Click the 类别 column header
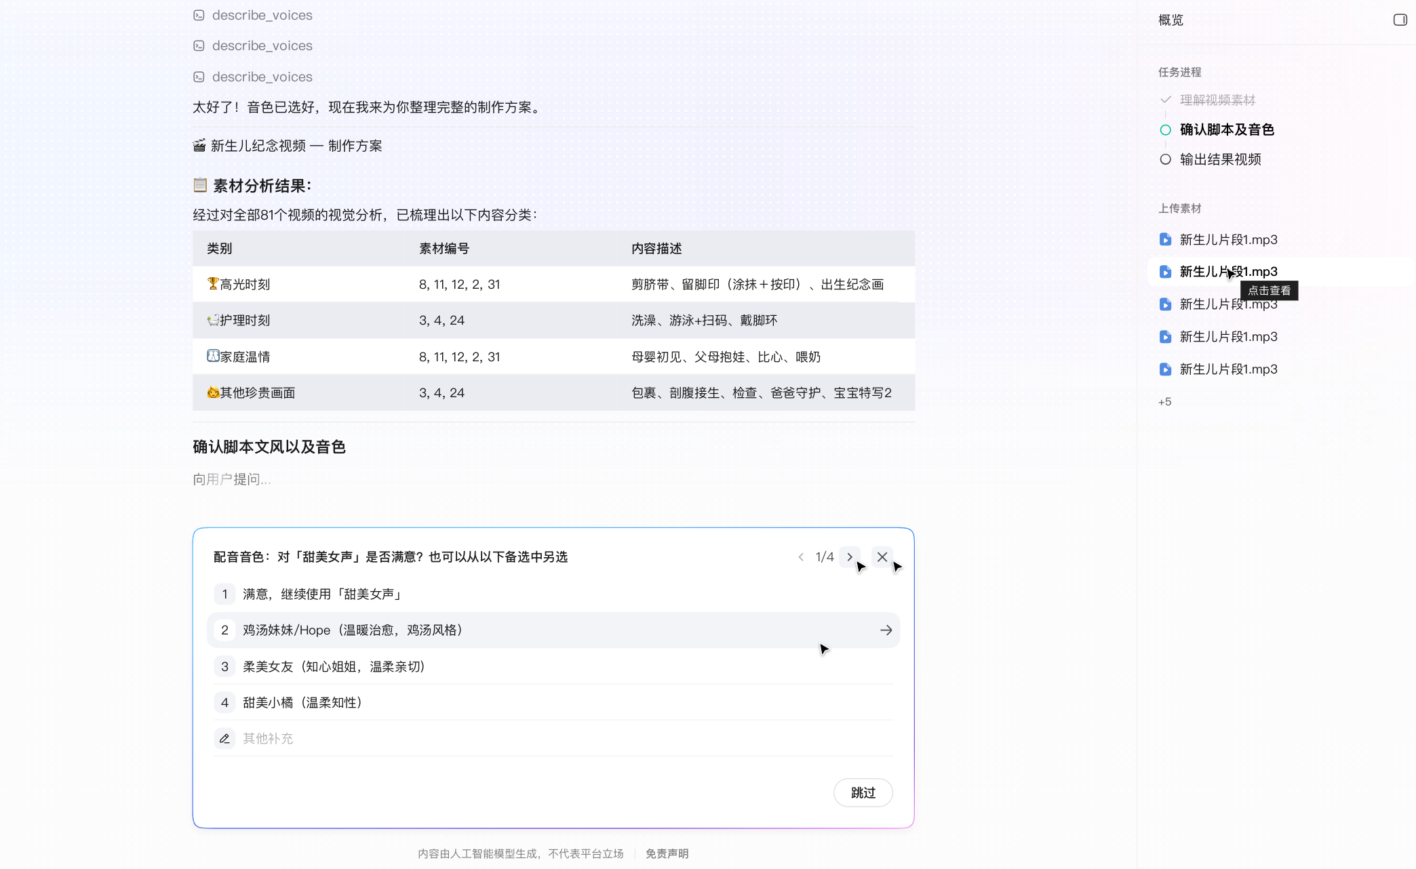The height and width of the screenshot is (869, 1416). coord(219,248)
